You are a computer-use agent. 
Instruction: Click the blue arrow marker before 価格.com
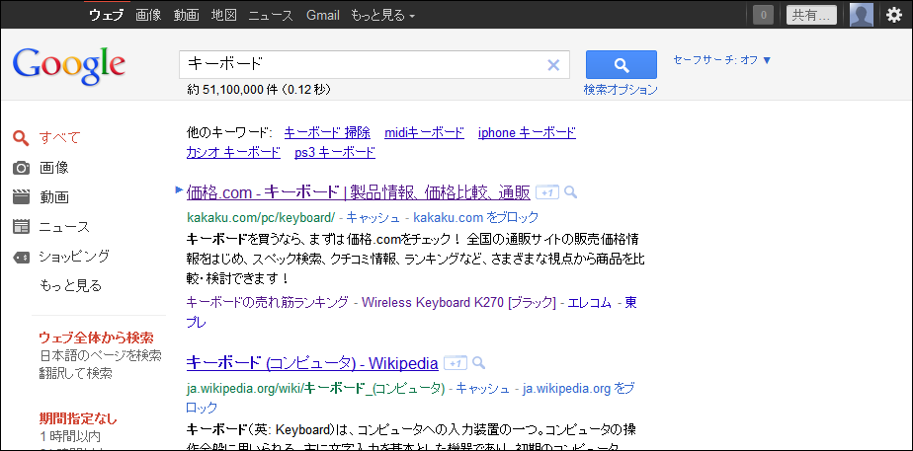(180, 188)
